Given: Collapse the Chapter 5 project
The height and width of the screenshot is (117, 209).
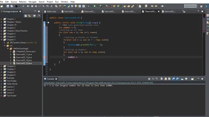Looking at the screenshot, I should (x=1, y=40).
